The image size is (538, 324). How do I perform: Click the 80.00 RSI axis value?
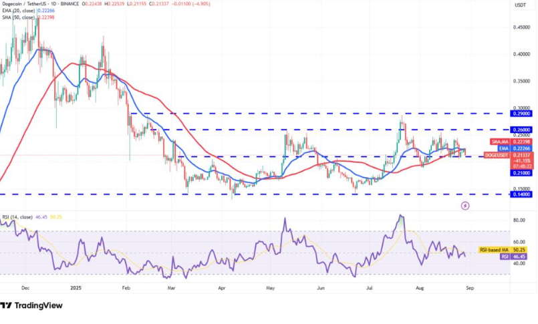(519, 220)
